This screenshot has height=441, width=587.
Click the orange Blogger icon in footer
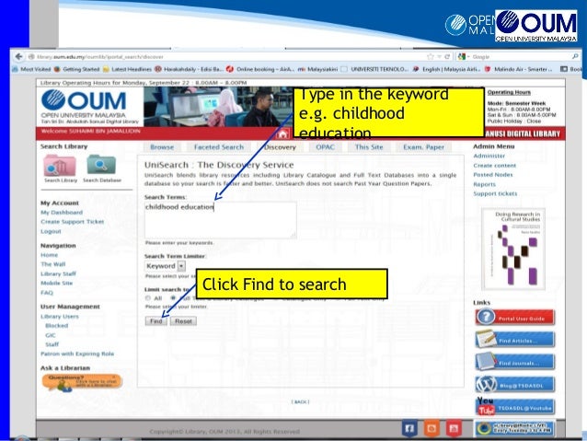[x=432, y=428]
